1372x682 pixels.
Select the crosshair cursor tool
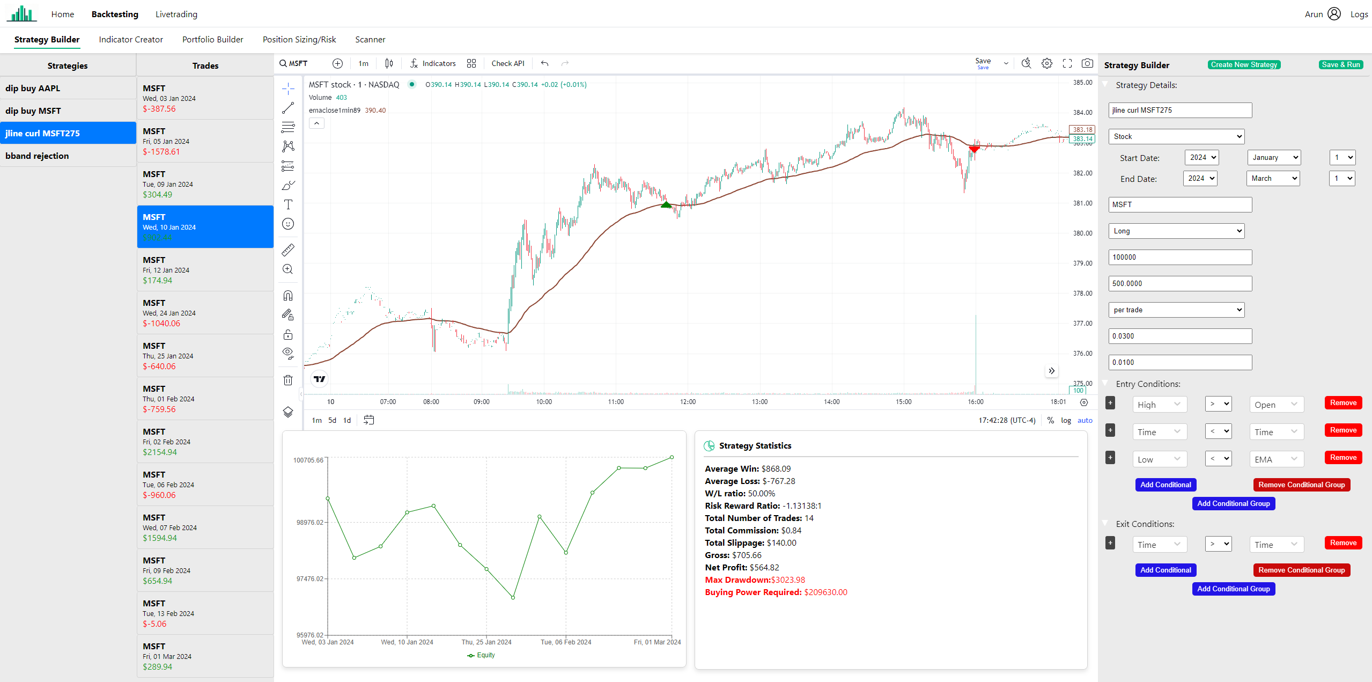(x=288, y=89)
